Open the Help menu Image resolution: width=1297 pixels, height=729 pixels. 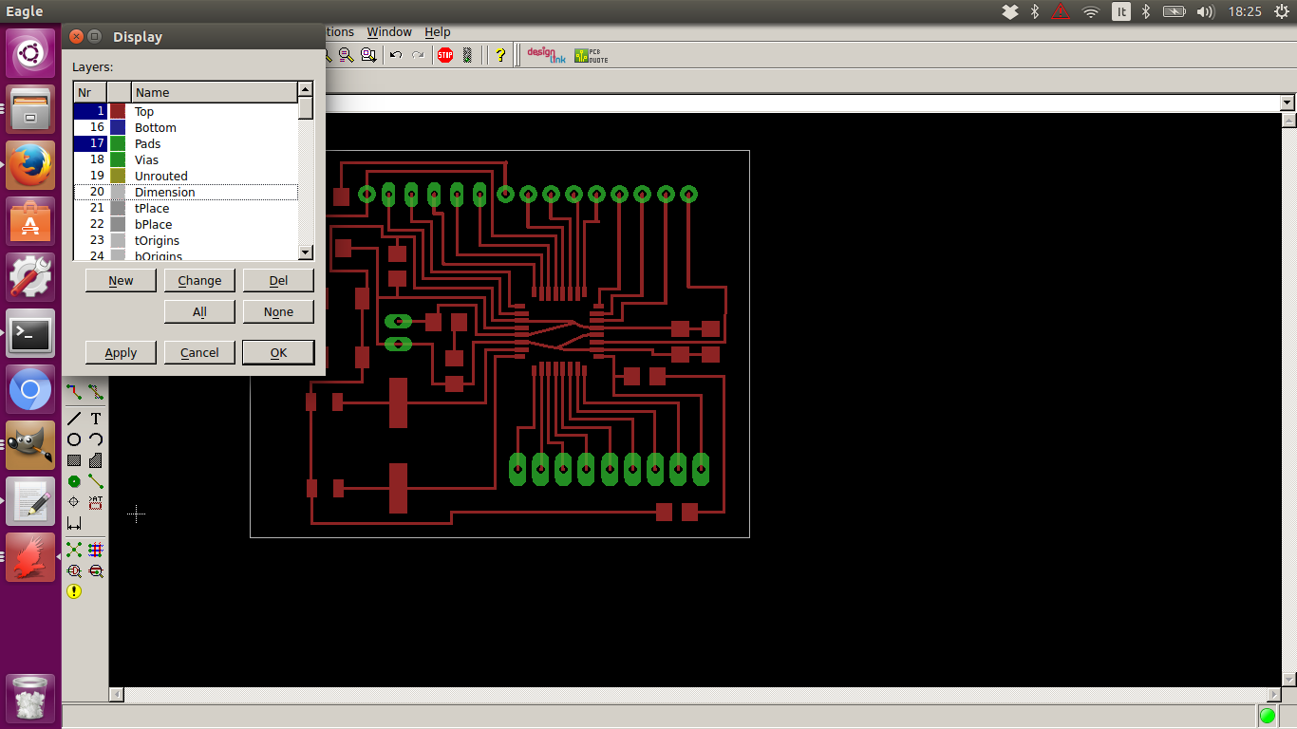click(x=438, y=31)
